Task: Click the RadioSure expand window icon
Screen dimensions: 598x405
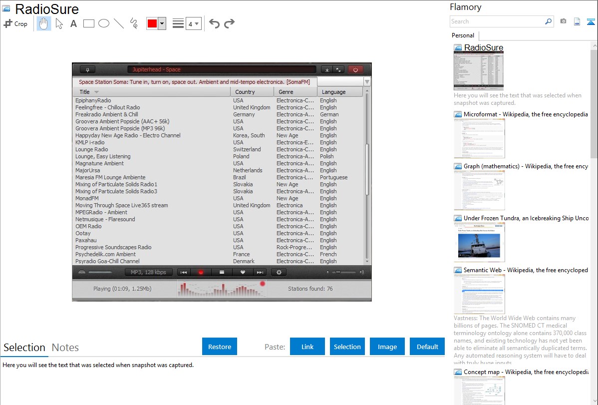Action: pyautogui.click(x=338, y=70)
